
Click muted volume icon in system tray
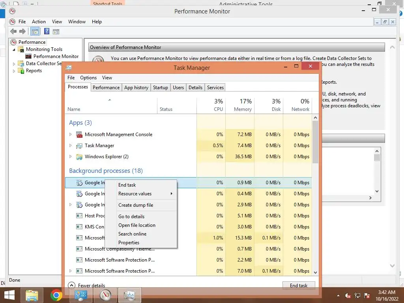[348, 296]
